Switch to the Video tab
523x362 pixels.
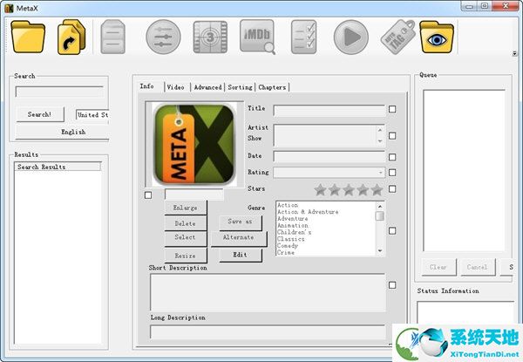coord(175,87)
